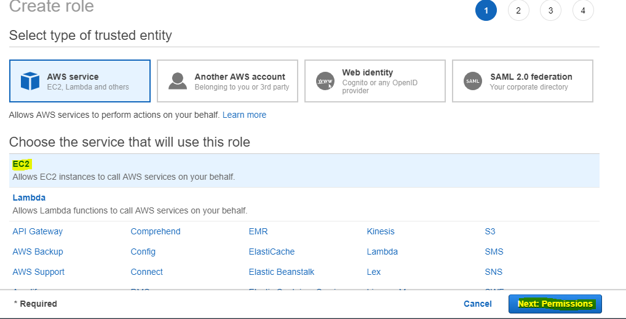Viewport: 626px width, 319px height.
Task: Jump to step 2 circle
Action: (518, 10)
